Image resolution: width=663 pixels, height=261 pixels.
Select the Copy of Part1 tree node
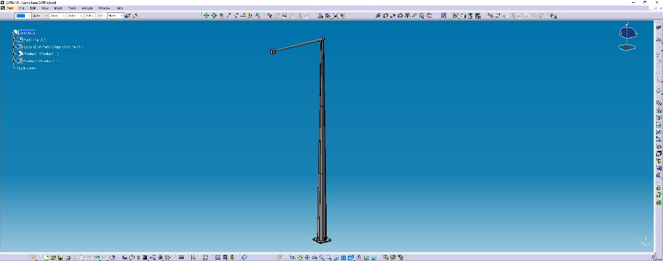(53, 47)
